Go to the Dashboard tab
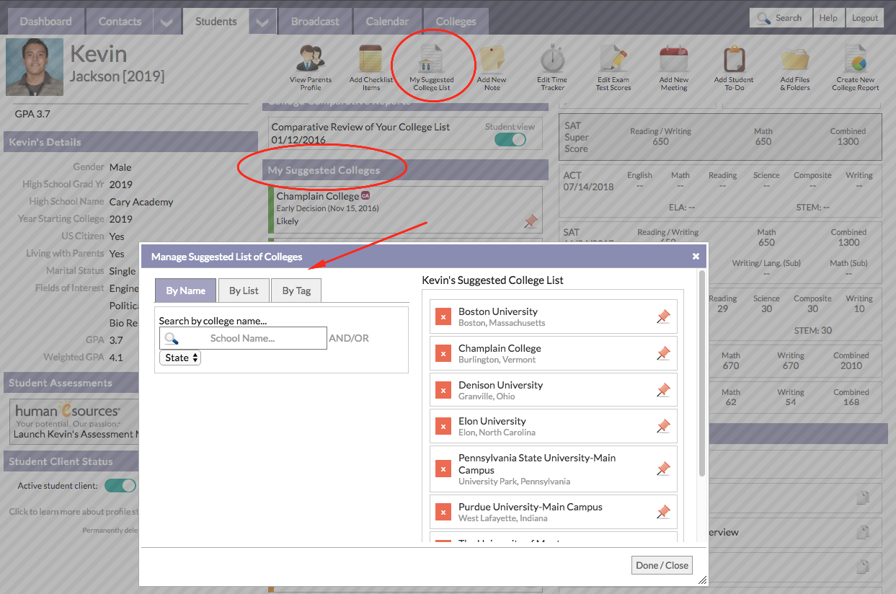Screen dimensions: 896x594 pos(46,22)
